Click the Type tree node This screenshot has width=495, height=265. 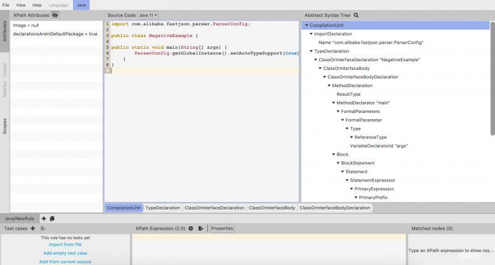point(355,128)
